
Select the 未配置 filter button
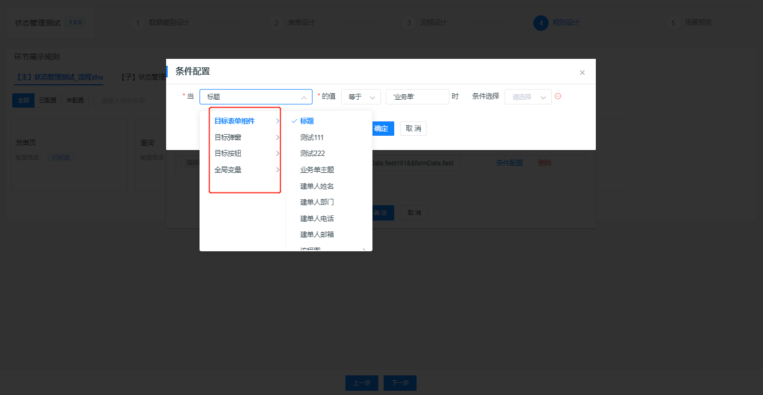(x=75, y=100)
